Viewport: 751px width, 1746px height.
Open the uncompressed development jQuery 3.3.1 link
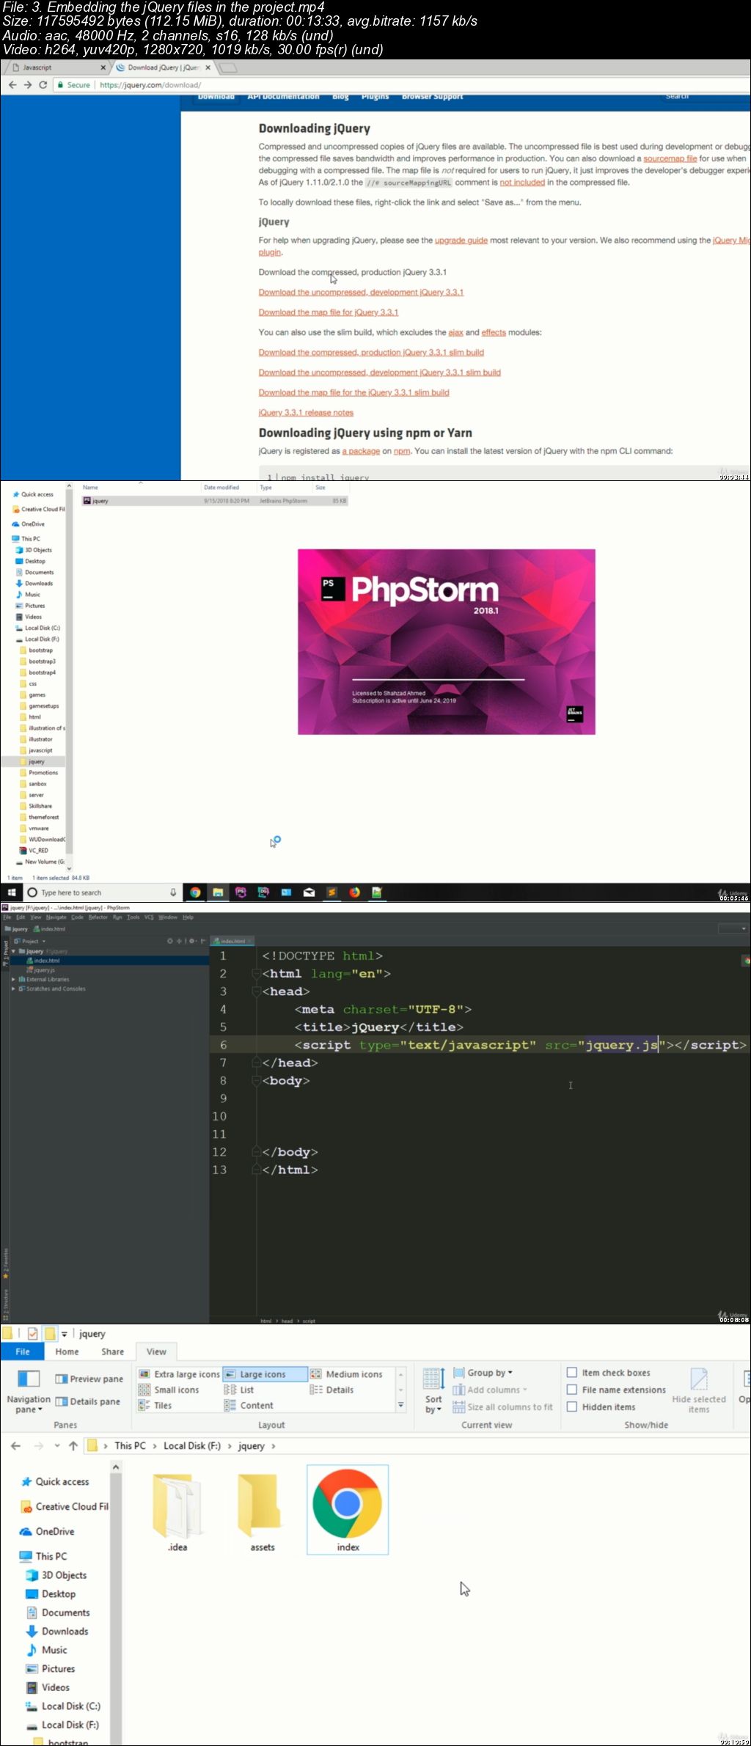coord(361,293)
